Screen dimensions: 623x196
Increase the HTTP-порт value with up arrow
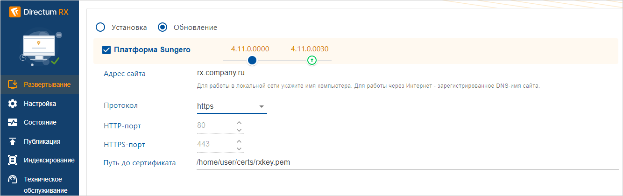coord(239,122)
